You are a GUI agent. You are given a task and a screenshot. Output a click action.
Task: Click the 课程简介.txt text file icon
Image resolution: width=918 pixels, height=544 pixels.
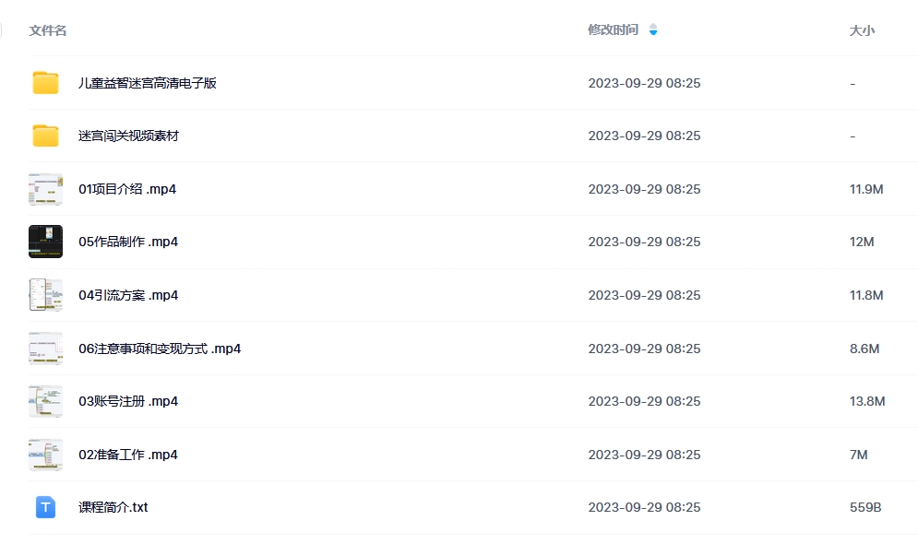point(45,507)
